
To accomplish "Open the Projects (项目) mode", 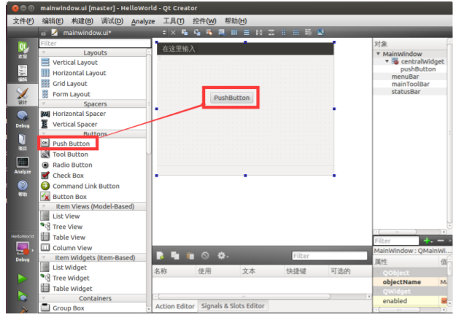I will coord(23,142).
